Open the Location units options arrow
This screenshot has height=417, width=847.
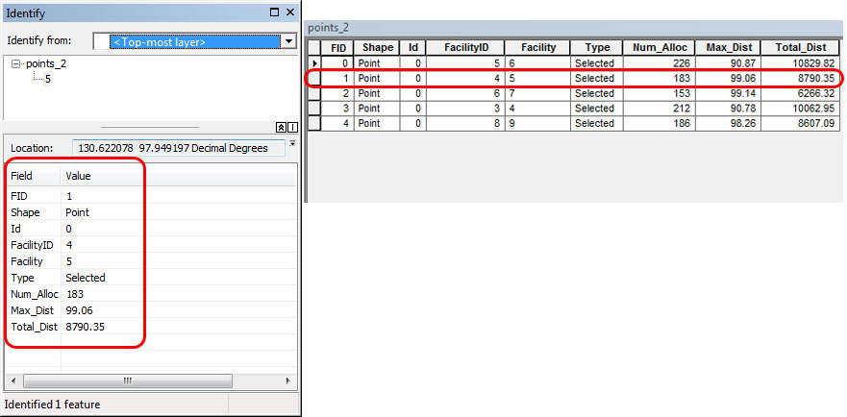point(292,143)
